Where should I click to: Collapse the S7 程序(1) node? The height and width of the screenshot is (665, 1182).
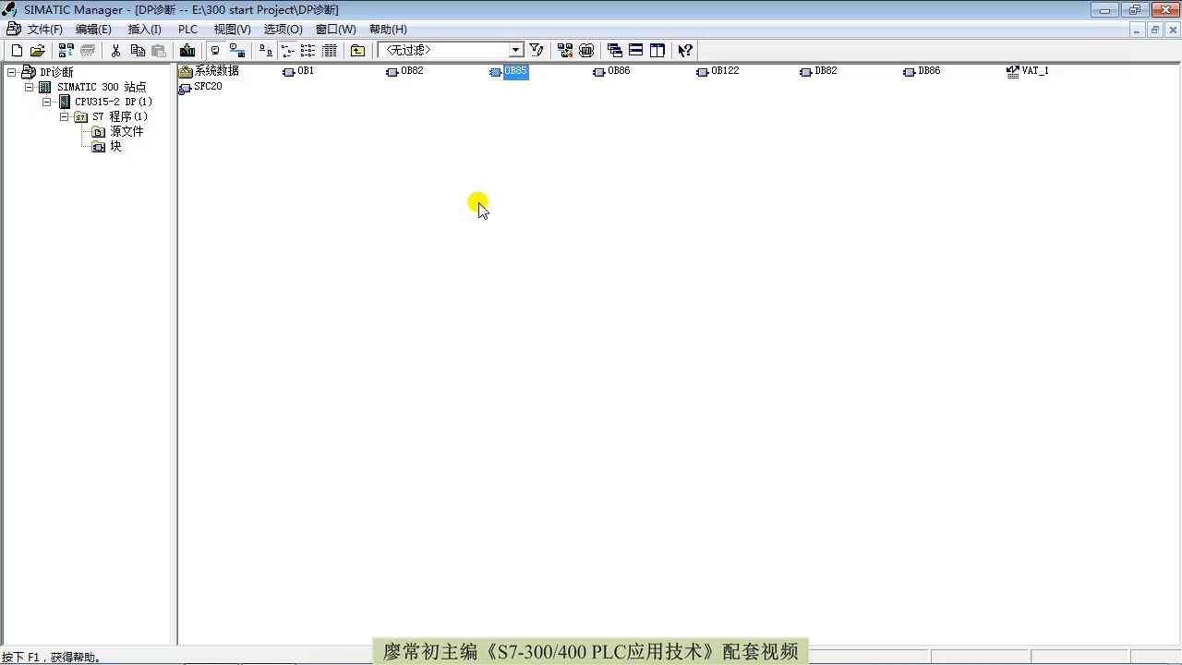[x=64, y=116]
